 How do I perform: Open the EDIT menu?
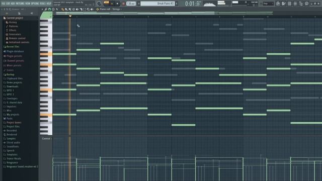tap(8, 4)
